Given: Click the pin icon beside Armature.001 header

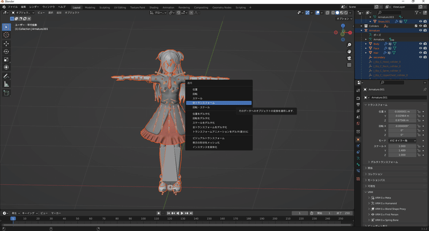Looking at the screenshot, I should [x=425, y=90].
